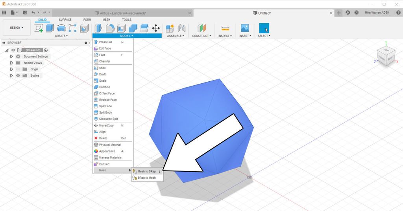Switch to the TOOLS tab

(126, 20)
